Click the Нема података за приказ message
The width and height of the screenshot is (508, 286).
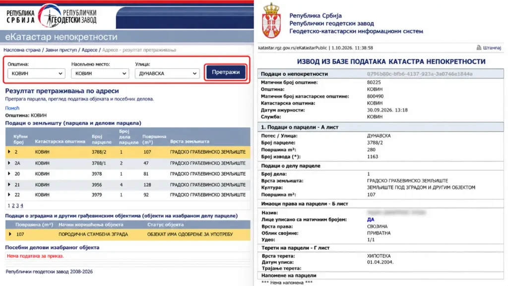pos(35,256)
